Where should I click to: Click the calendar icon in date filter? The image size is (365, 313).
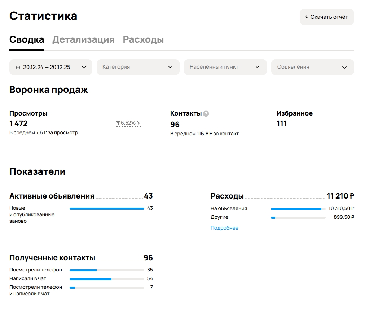point(18,67)
